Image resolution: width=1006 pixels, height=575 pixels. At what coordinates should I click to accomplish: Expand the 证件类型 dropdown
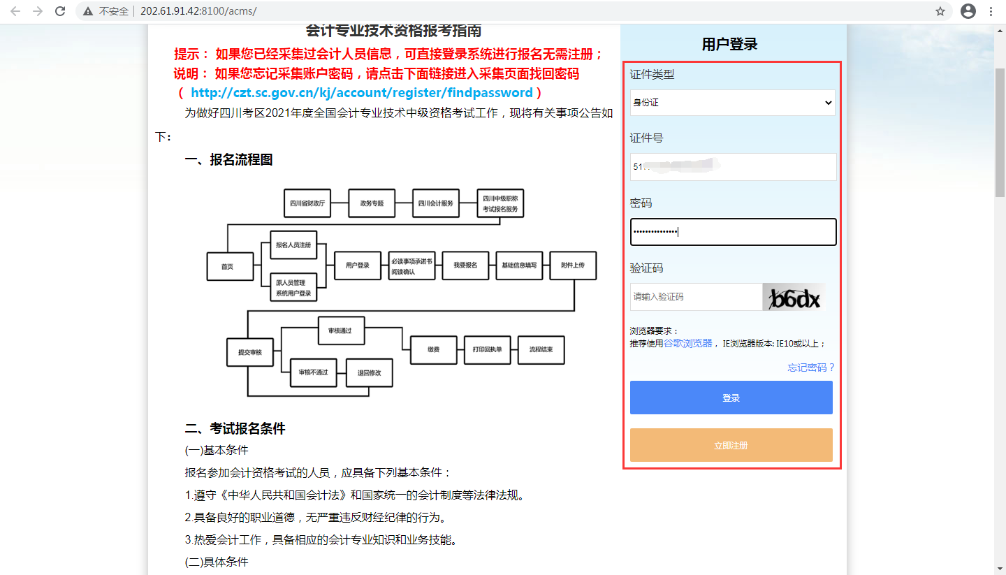[x=732, y=103]
